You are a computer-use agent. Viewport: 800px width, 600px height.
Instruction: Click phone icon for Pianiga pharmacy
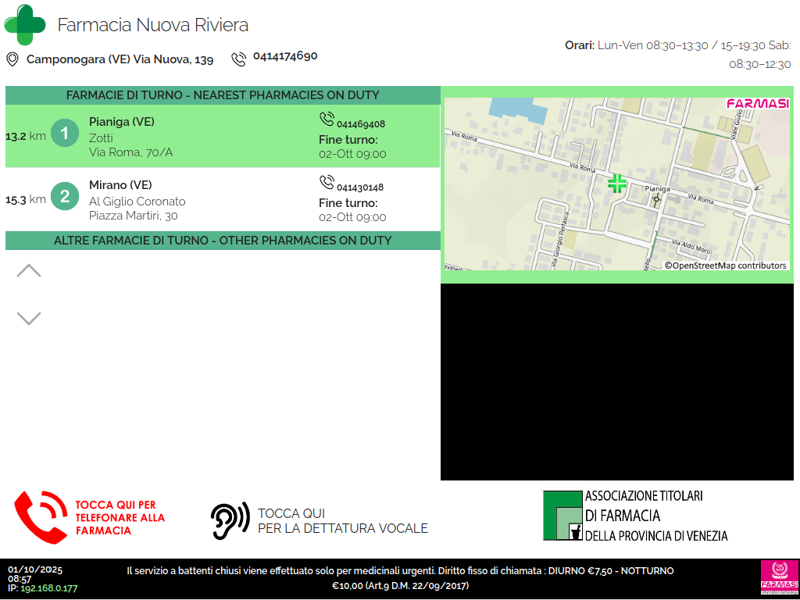pos(327,119)
